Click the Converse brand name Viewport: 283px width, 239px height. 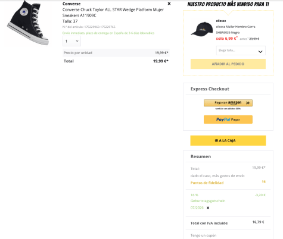tap(71, 4)
